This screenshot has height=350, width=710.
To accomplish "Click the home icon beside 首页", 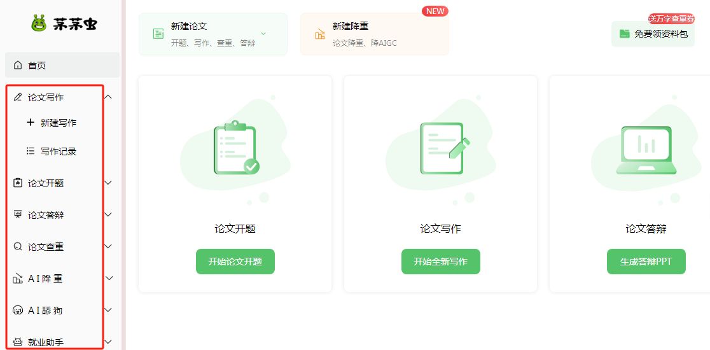I will tap(18, 66).
